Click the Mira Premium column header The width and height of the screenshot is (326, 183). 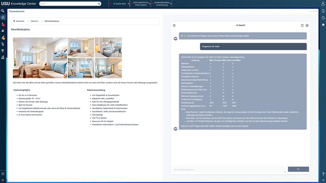pyautogui.click(x=216, y=60)
